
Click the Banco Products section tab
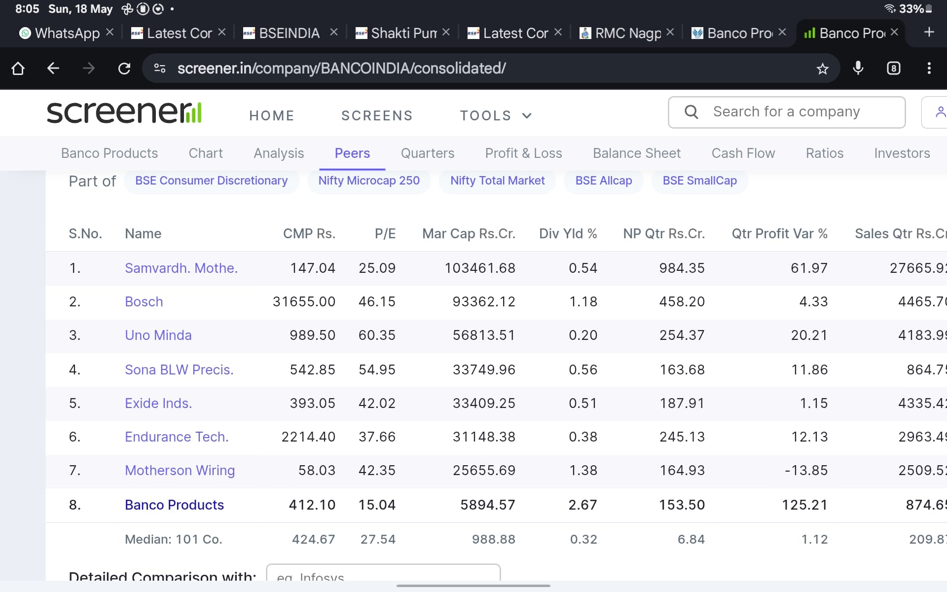pyautogui.click(x=109, y=153)
